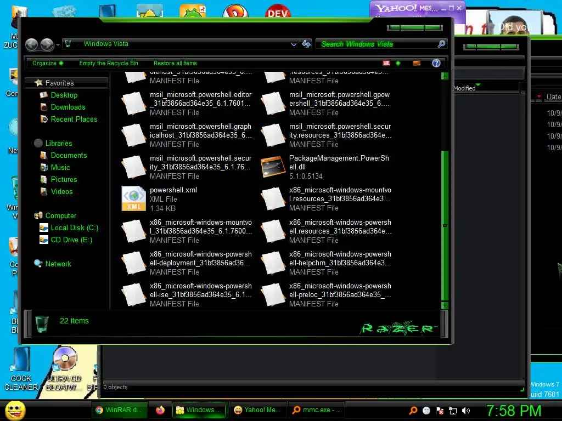
Task: Open the Music library
Action: click(60, 168)
